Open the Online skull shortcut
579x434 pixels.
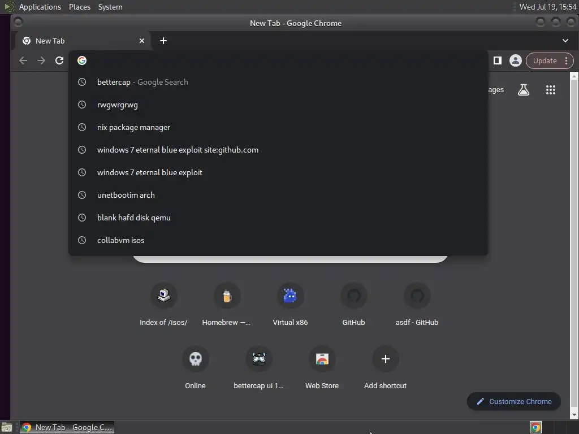(195, 368)
